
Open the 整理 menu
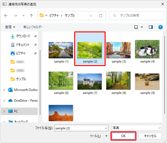point(10,27)
